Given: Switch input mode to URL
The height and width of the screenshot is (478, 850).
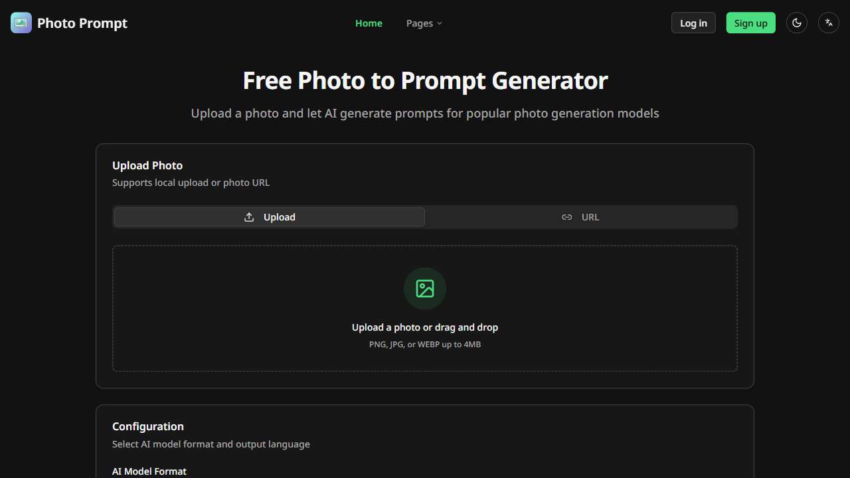Looking at the screenshot, I should pos(580,216).
